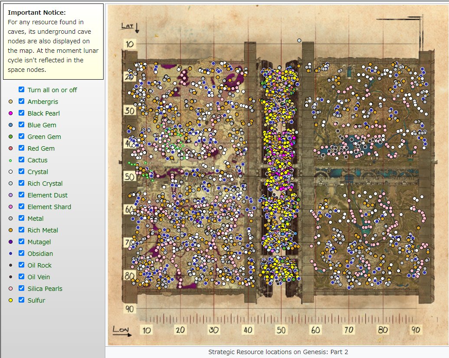This screenshot has width=449, height=358.
Task: Click the Rich Crystal legend dot
Action: tap(10, 184)
